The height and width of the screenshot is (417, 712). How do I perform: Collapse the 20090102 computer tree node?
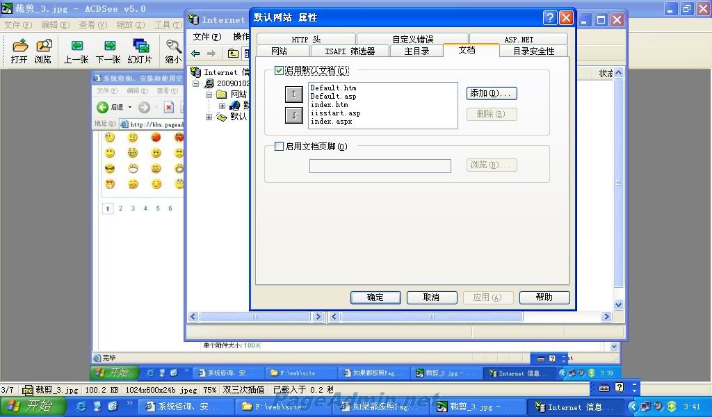tap(196, 83)
